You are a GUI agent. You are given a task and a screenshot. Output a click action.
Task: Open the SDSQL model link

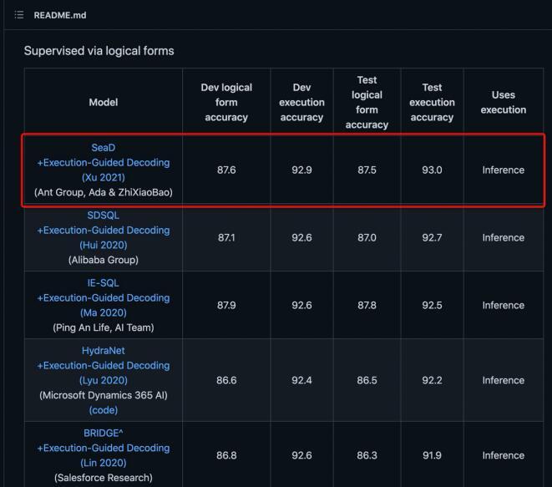click(x=104, y=216)
